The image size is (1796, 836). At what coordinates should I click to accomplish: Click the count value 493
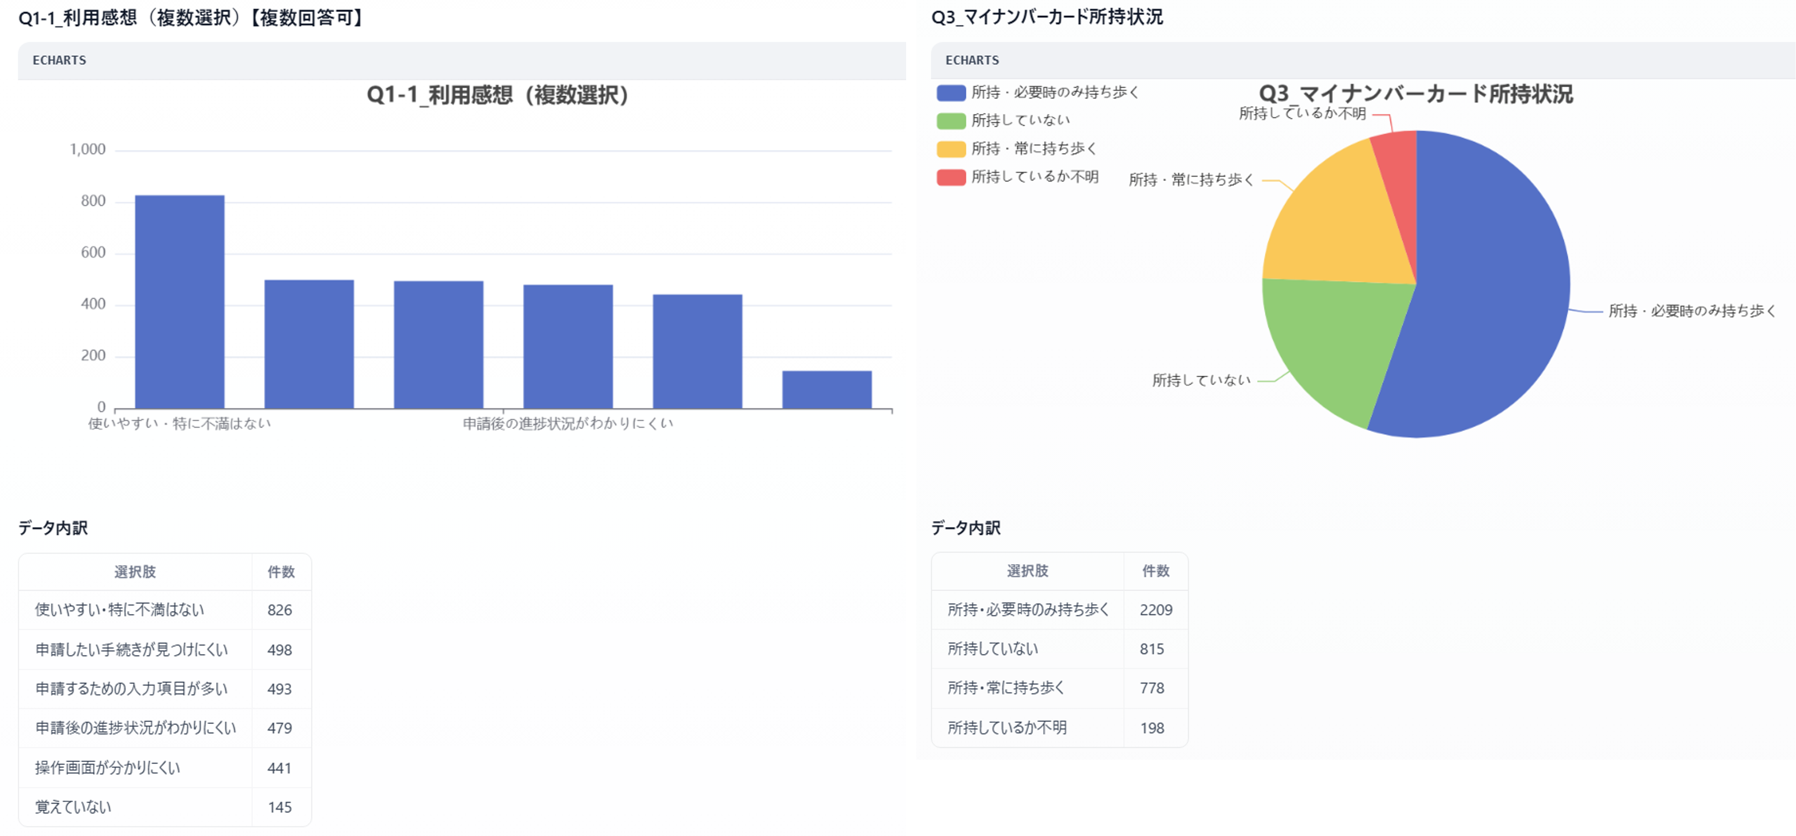(x=280, y=689)
